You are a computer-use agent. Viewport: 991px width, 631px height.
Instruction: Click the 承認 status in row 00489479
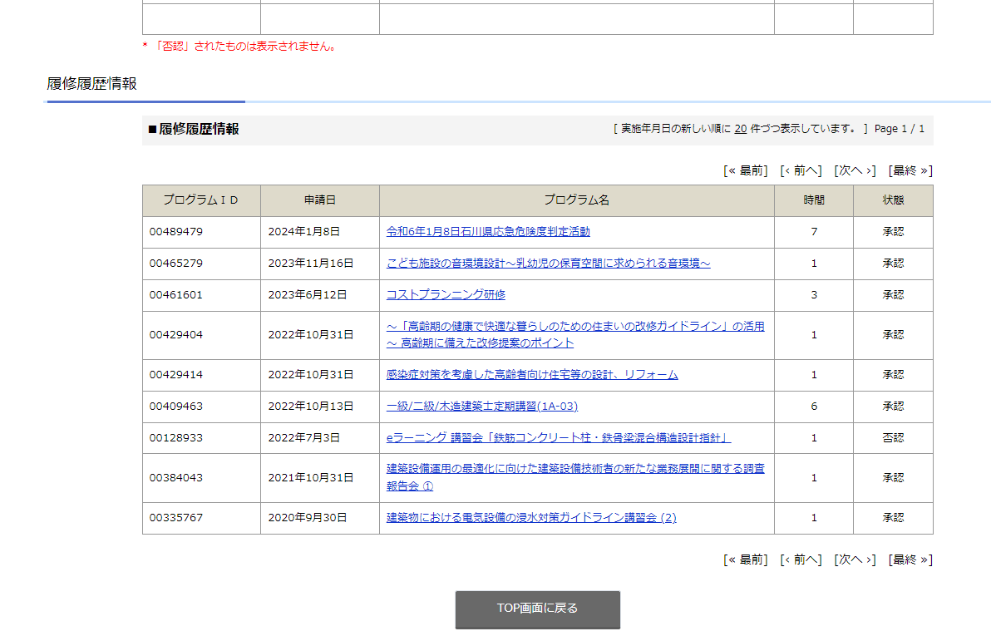click(893, 231)
